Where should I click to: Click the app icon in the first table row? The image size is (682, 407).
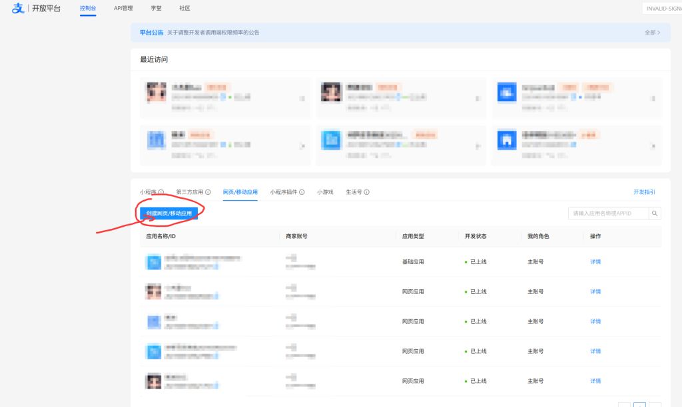pos(154,262)
